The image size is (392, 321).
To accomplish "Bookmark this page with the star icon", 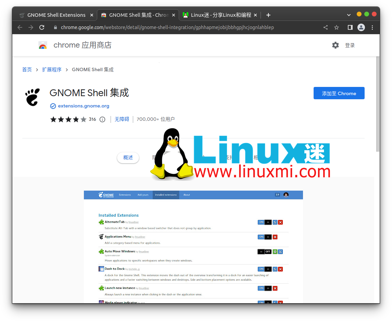I will click(x=337, y=27).
